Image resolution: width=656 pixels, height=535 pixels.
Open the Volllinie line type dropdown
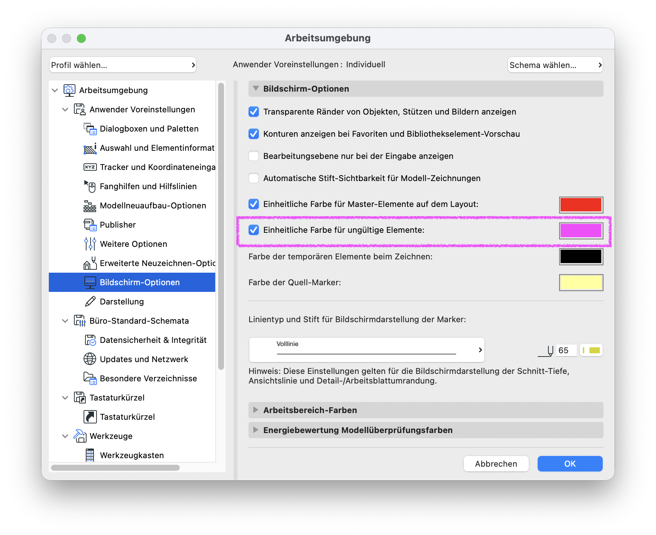tap(367, 350)
